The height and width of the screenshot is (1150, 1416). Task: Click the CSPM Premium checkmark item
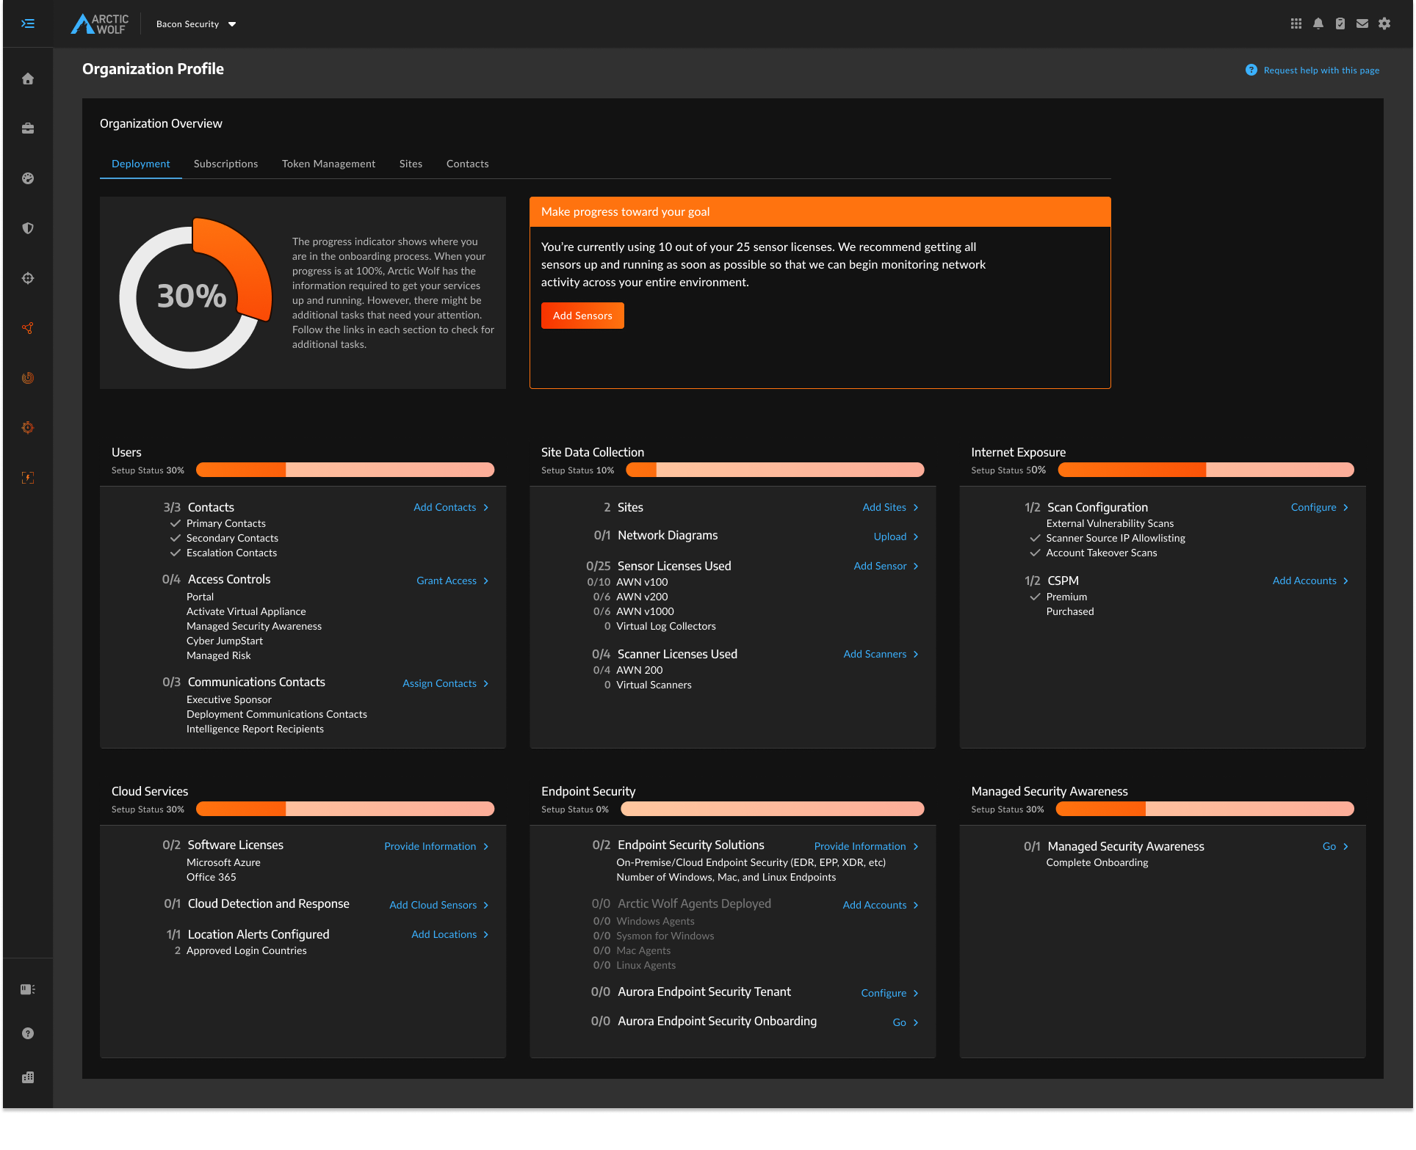[1058, 597]
